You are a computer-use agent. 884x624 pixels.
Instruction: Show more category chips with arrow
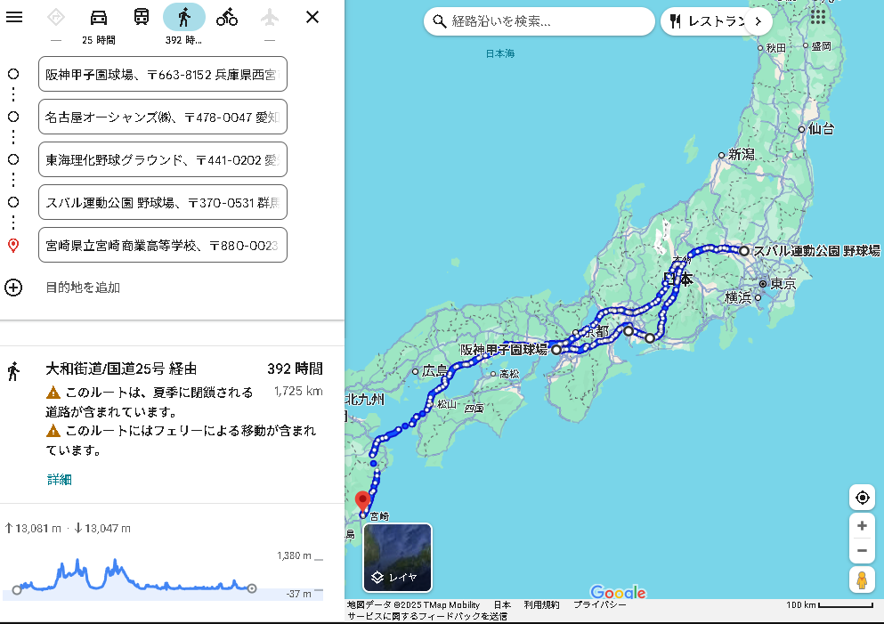point(758,21)
